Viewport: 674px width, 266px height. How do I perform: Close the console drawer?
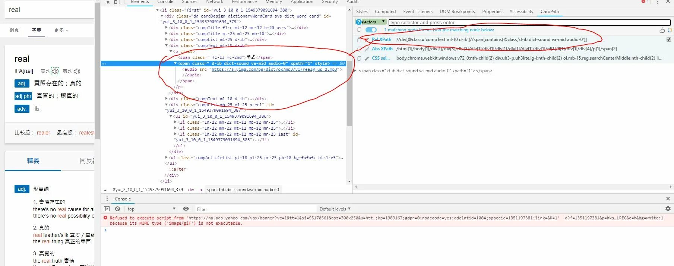click(x=668, y=199)
